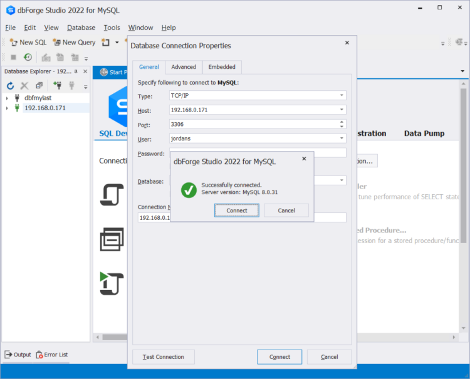Open the Error List panel
470x379 pixels.
point(52,355)
